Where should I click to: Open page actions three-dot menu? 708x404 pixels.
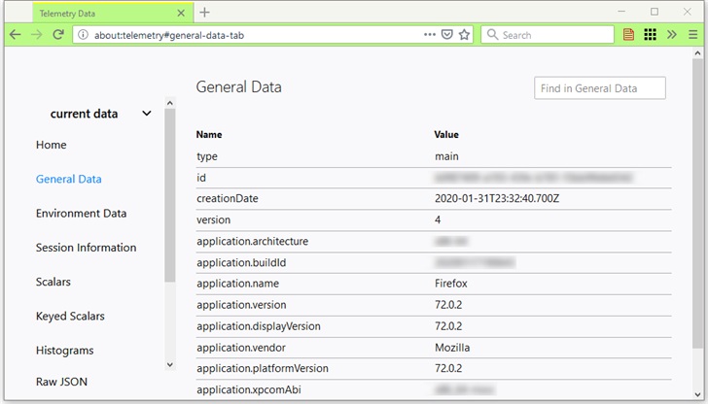point(430,35)
